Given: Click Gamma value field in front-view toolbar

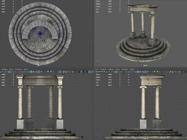Looking at the screenshot, I should pyautogui.click(x=85, y=72).
